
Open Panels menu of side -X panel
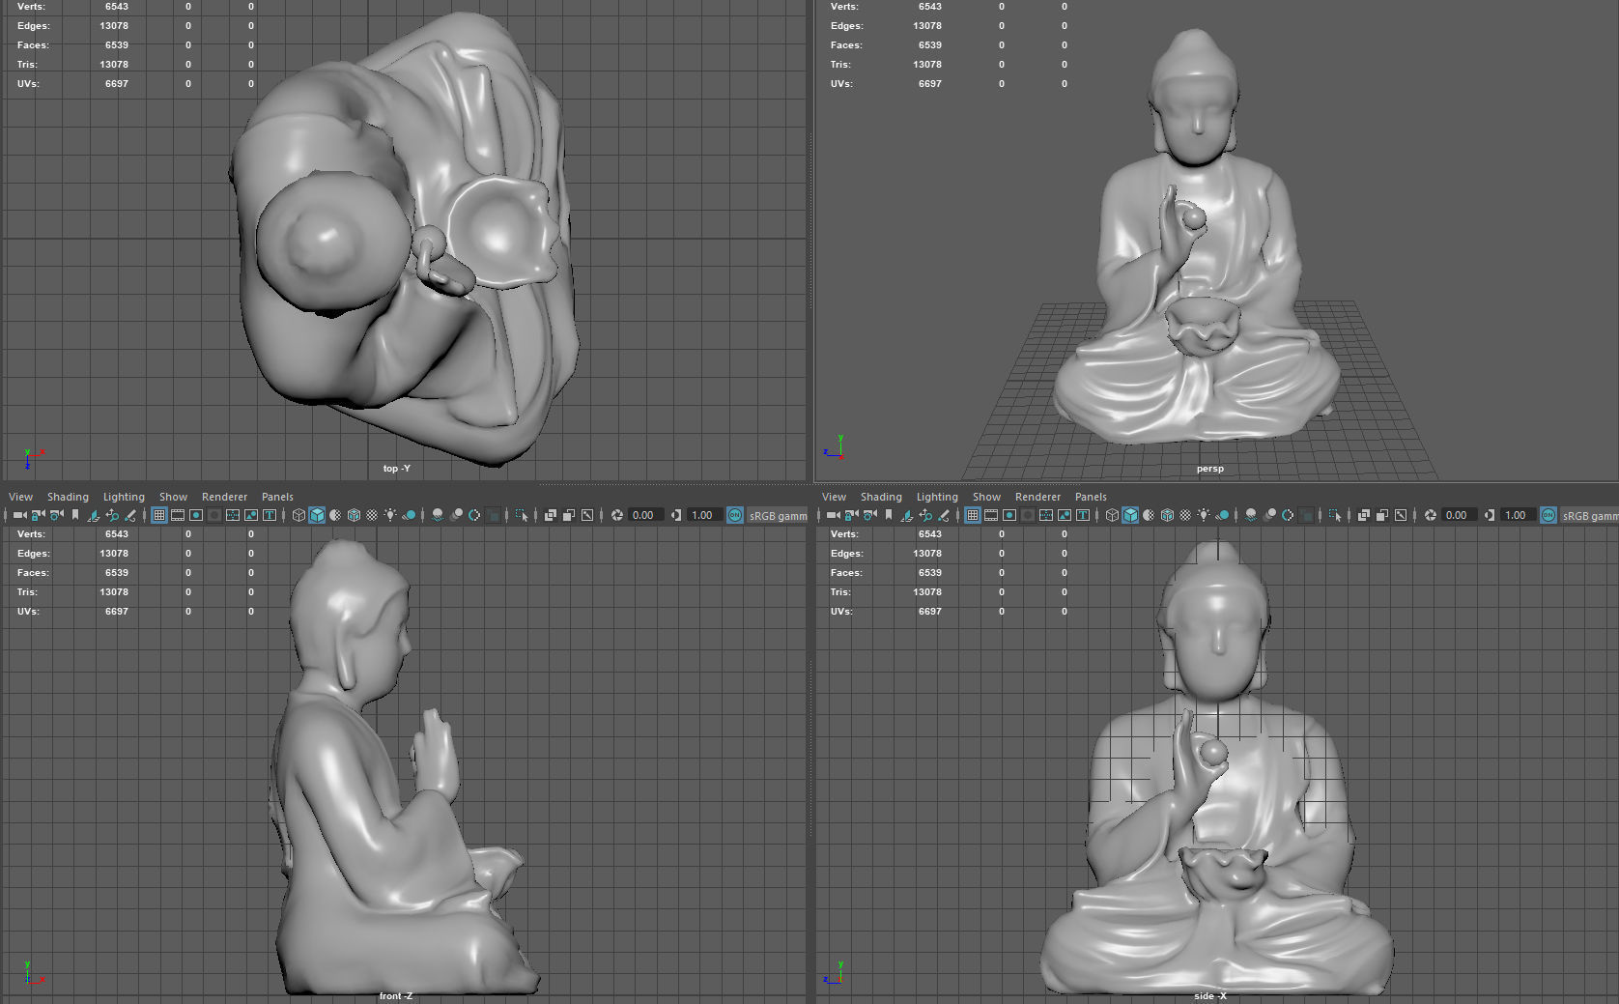[1091, 497]
